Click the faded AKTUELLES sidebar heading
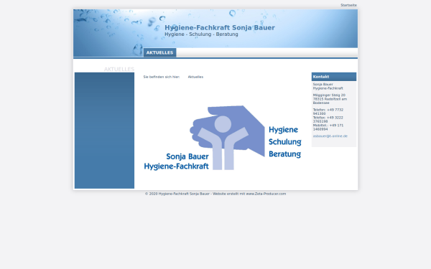This screenshot has height=269, width=431. pyautogui.click(x=119, y=69)
